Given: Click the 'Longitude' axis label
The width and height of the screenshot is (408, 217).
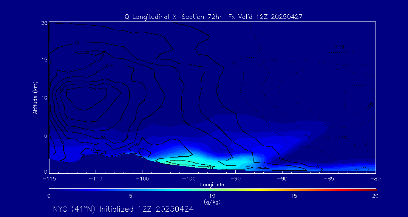Looking at the screenshot, I should click(212, 185).
